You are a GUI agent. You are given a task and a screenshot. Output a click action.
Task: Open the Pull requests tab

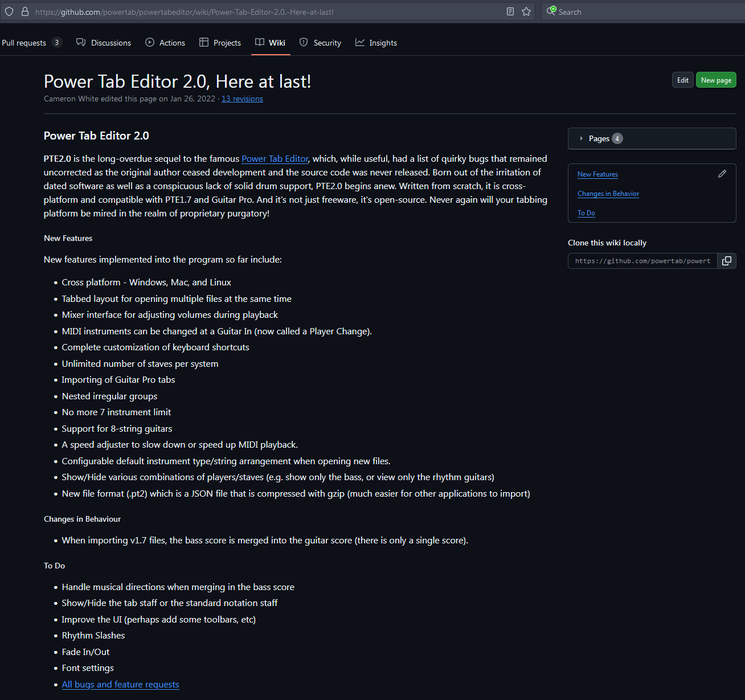click(x=31, y=43)
